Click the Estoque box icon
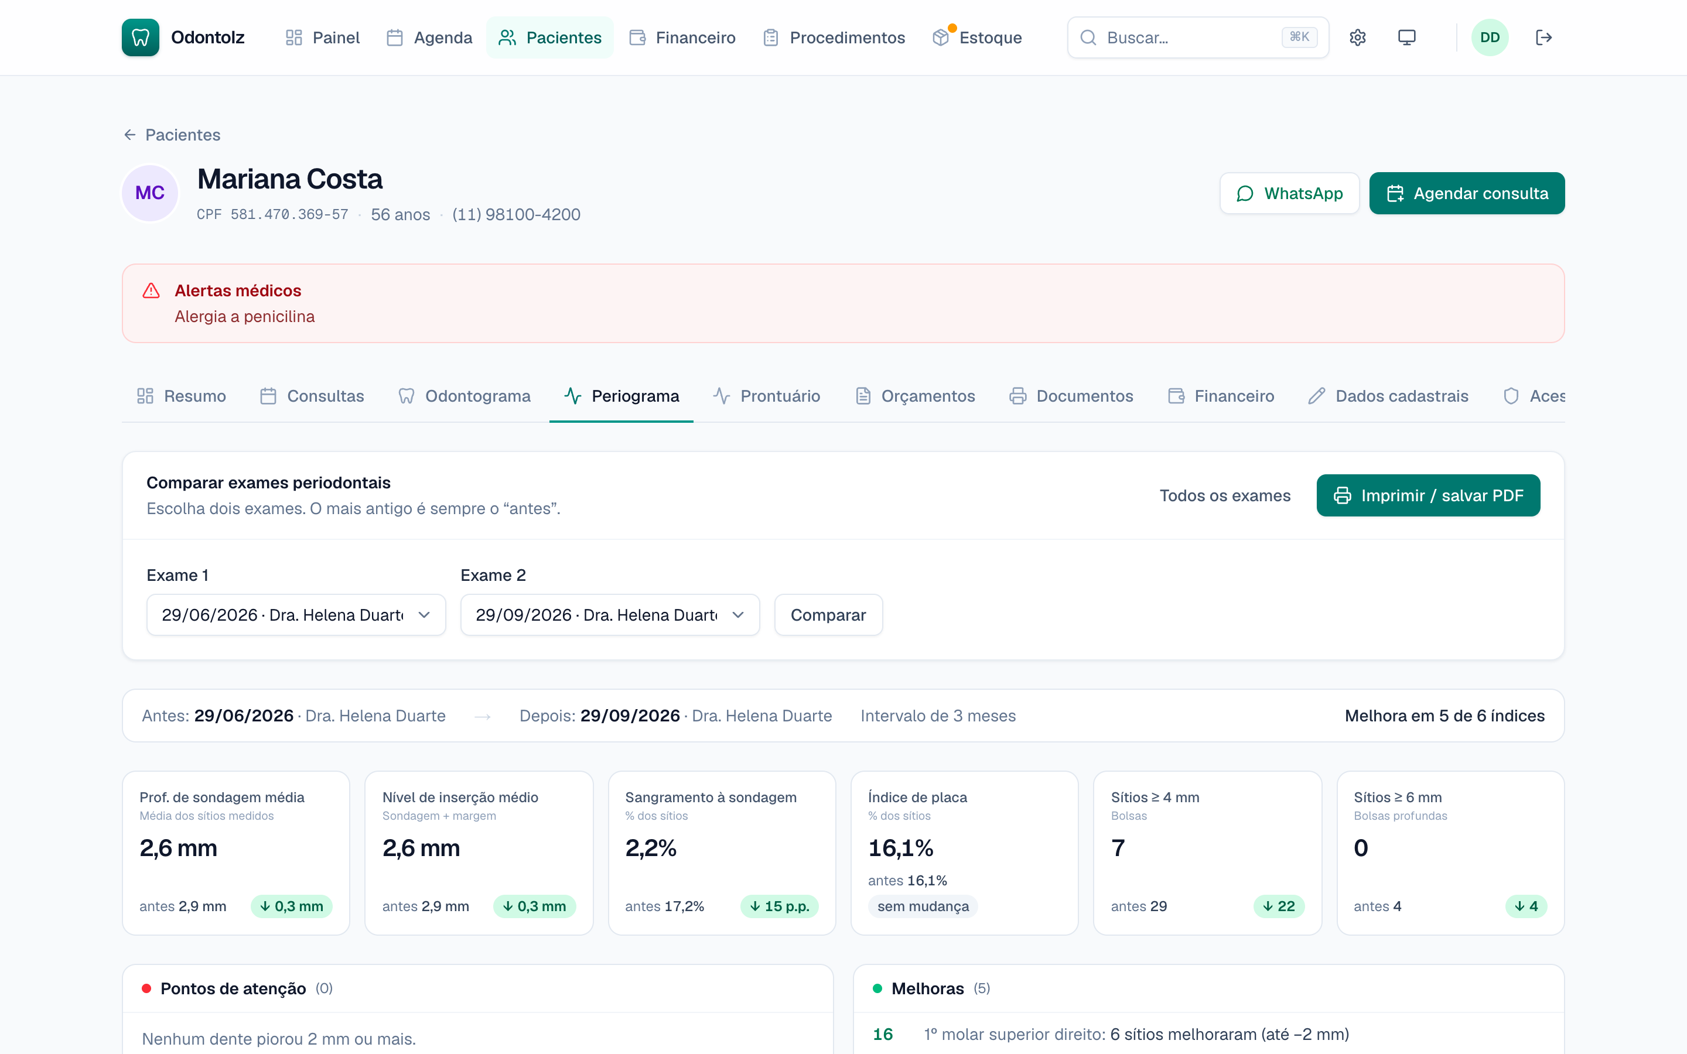 (x=940, y=37)
